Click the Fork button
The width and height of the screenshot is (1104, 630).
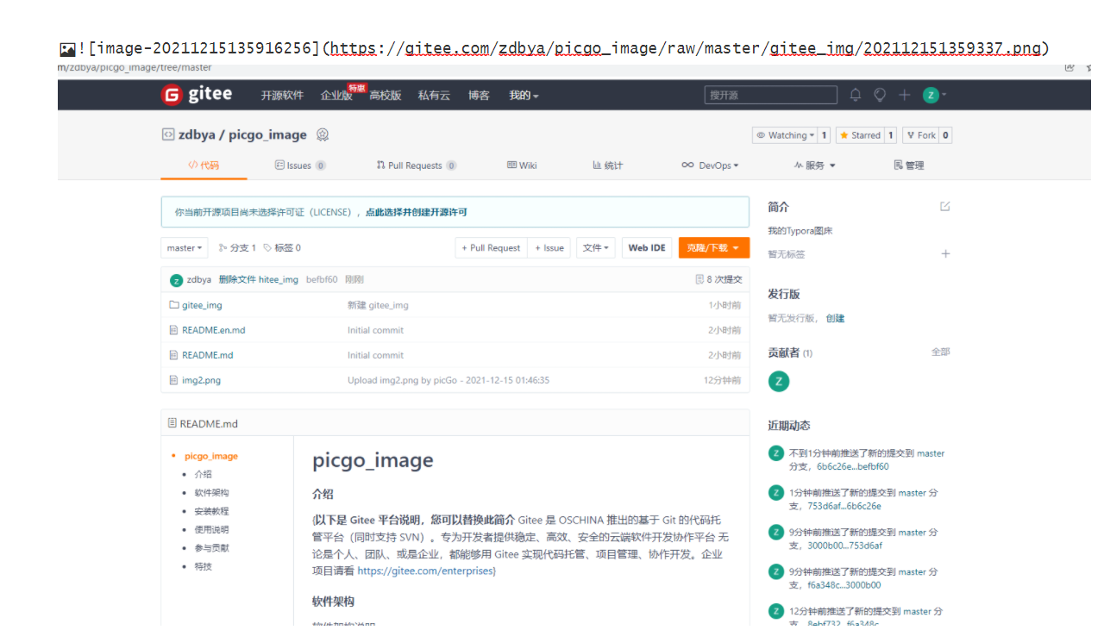click(920, 135)
